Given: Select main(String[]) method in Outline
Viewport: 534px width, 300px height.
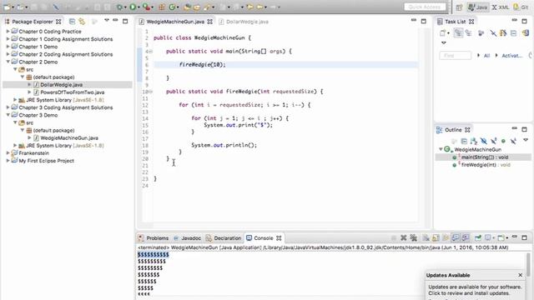Looking at the screenshot, I should (x=485, y=157).
